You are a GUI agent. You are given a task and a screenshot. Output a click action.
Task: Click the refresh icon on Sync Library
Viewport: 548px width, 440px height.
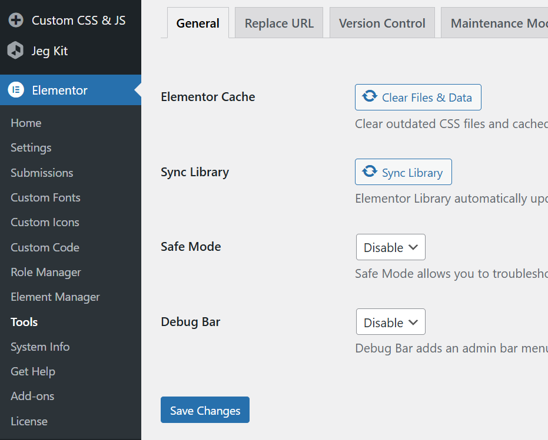[x=370, y=172]
